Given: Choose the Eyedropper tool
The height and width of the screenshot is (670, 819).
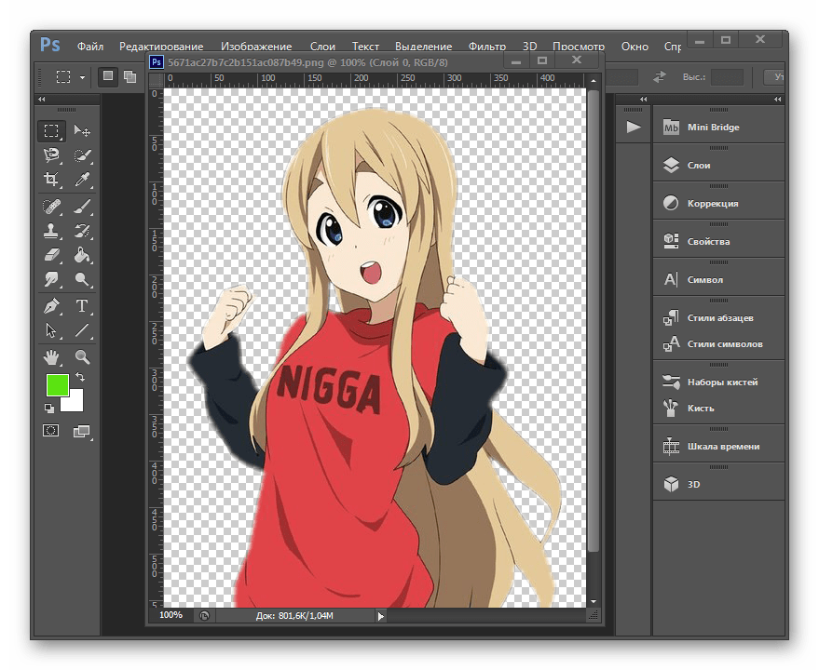Looking at the screenshot, I should (x=82, y=180).
